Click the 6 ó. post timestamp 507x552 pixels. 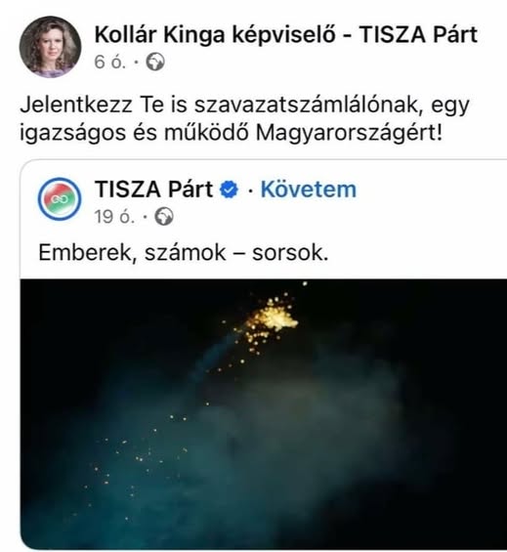109,63
